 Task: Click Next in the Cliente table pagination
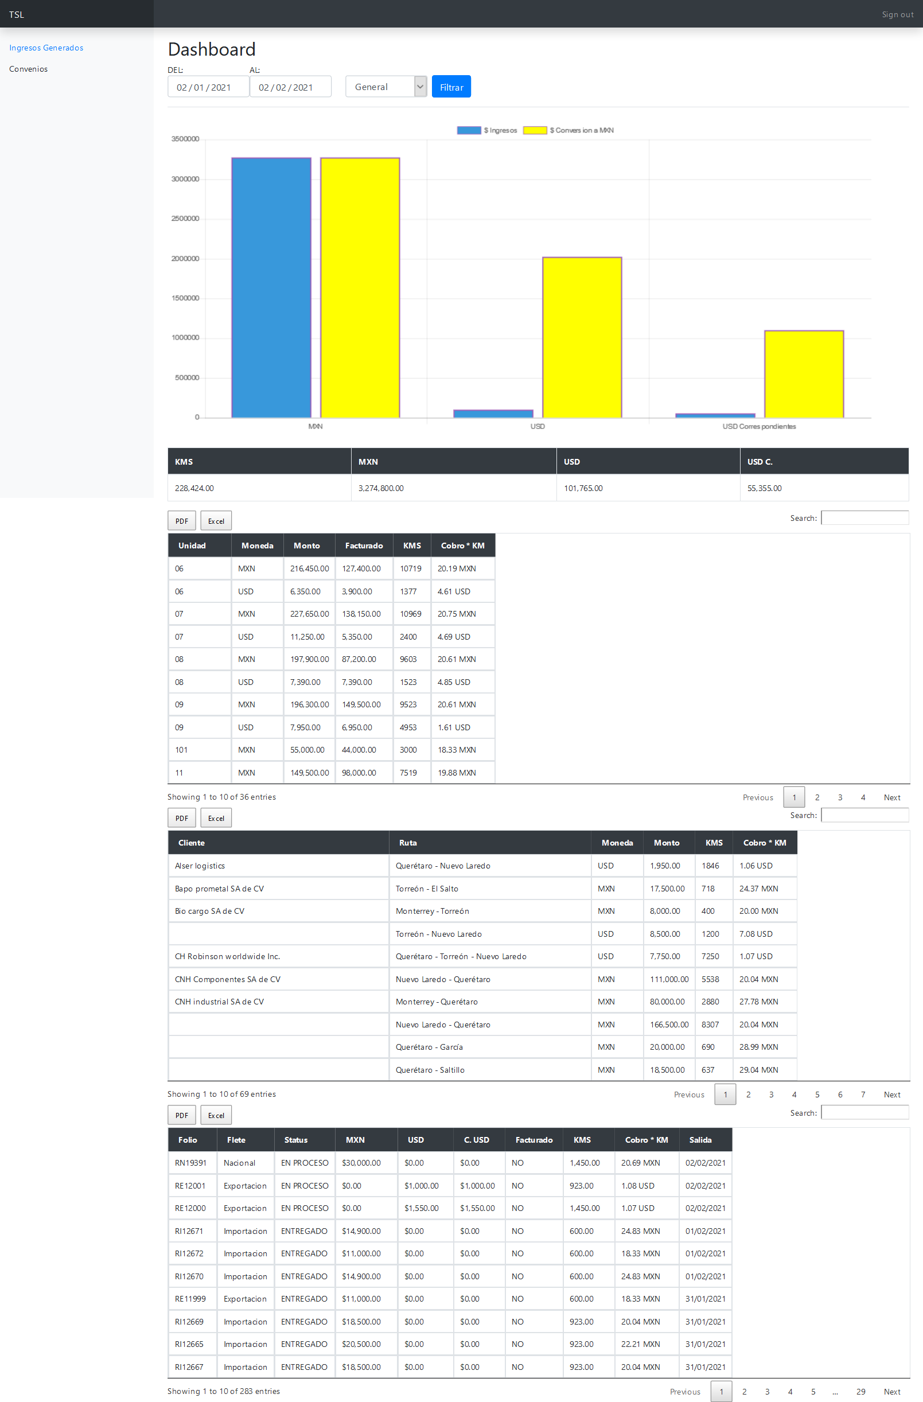tap(891, 1095)
